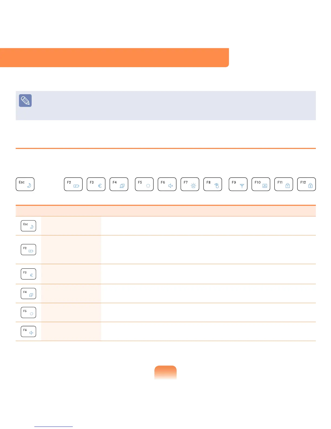This screenshot has width=331, height=429.
Task: Click the F6 mute key icon in the table
Action: [28, 331]
